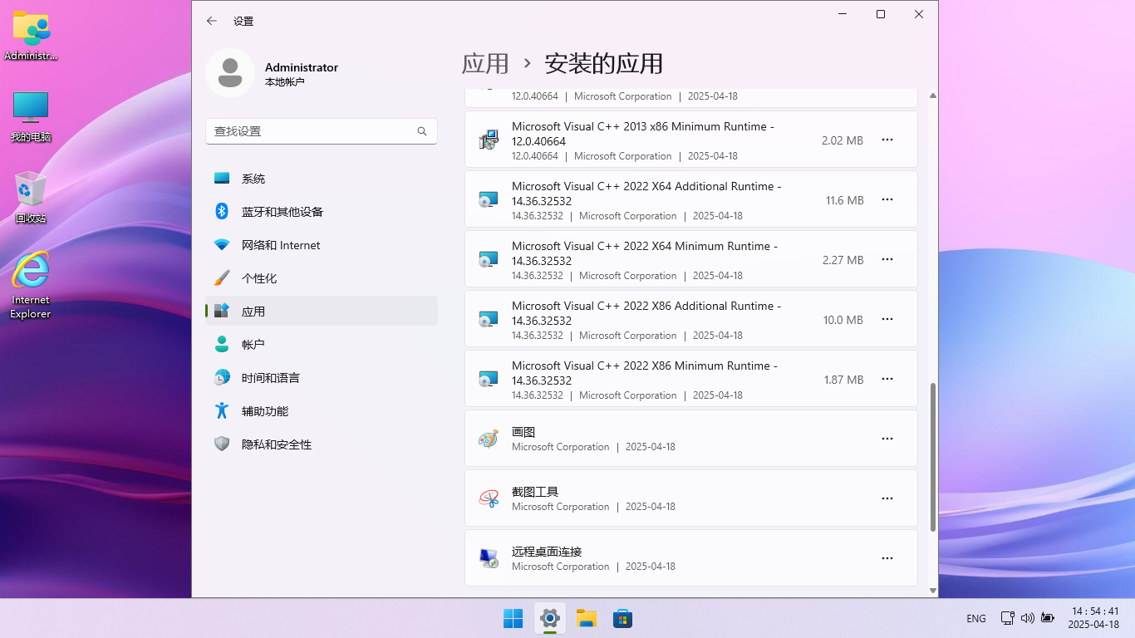
Task: Go to 时间和语言 label in sidebar
Action: click(x=271, y=378)
